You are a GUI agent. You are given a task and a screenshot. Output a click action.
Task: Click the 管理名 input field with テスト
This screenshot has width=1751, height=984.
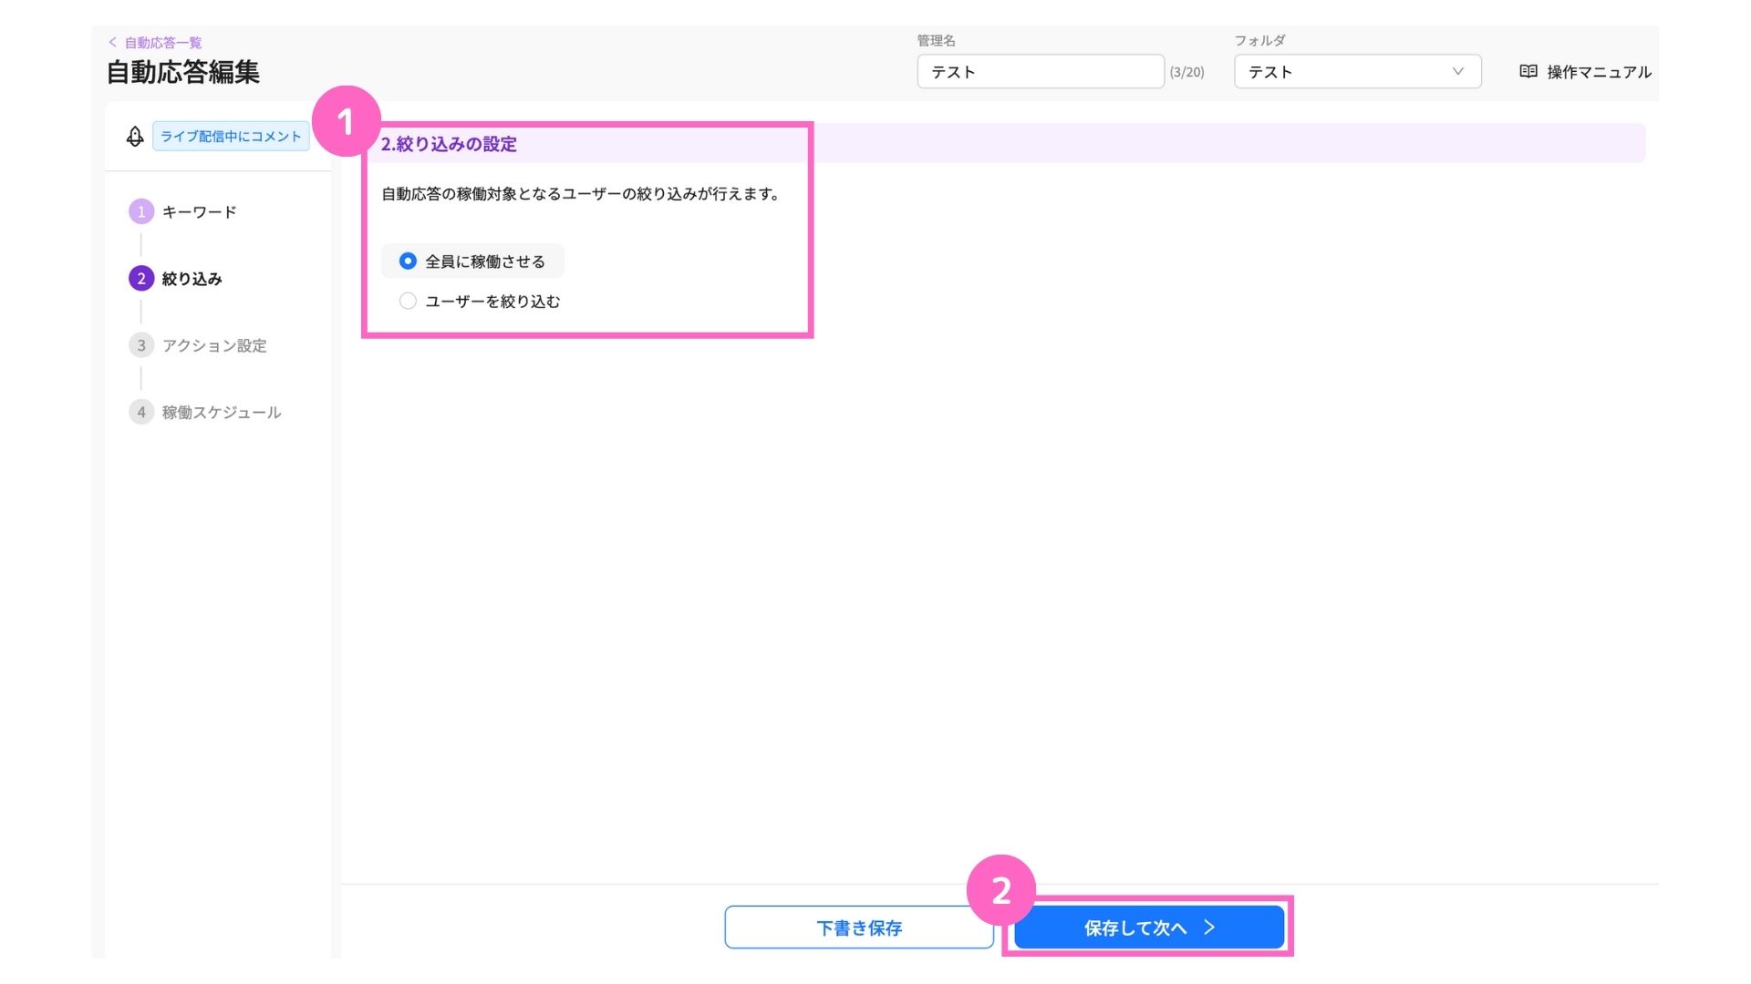click(x=1041, y=71)
